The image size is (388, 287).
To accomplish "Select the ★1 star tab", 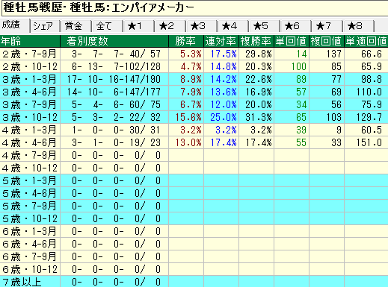I will [x=139, y=26].
